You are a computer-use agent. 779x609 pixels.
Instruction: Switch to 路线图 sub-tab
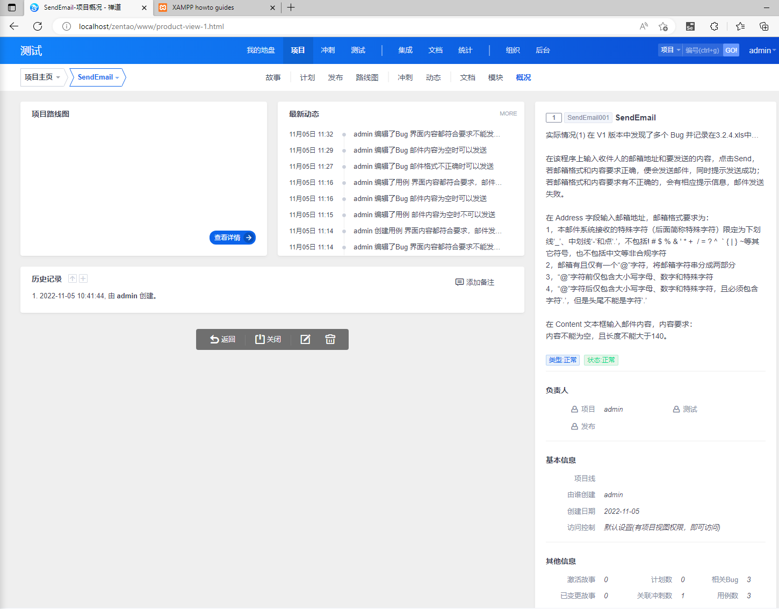pos(367,77)
